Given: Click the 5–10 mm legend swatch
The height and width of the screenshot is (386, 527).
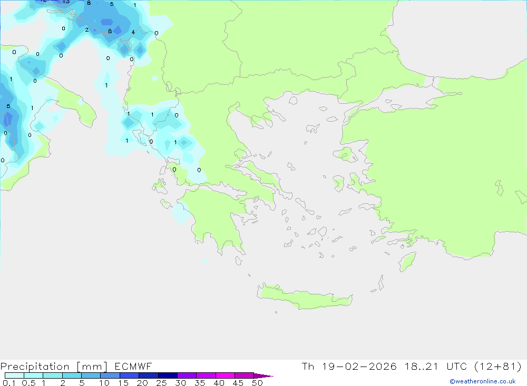Looking at the screenshot, I should coord(91,375).
